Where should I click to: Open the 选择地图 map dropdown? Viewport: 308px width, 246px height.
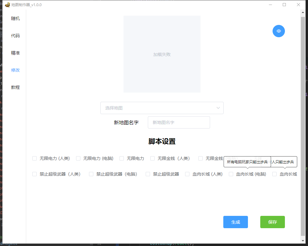[x=162, y=108]
